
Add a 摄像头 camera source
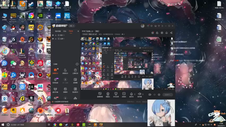point(108,95)
